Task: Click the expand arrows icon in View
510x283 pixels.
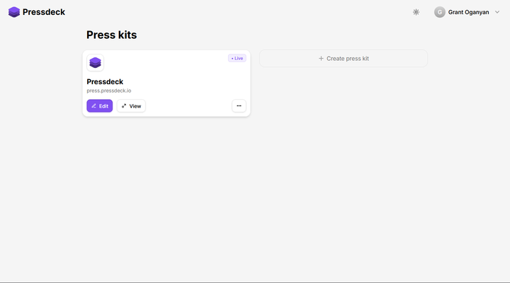Action: [x=124, y=106]
